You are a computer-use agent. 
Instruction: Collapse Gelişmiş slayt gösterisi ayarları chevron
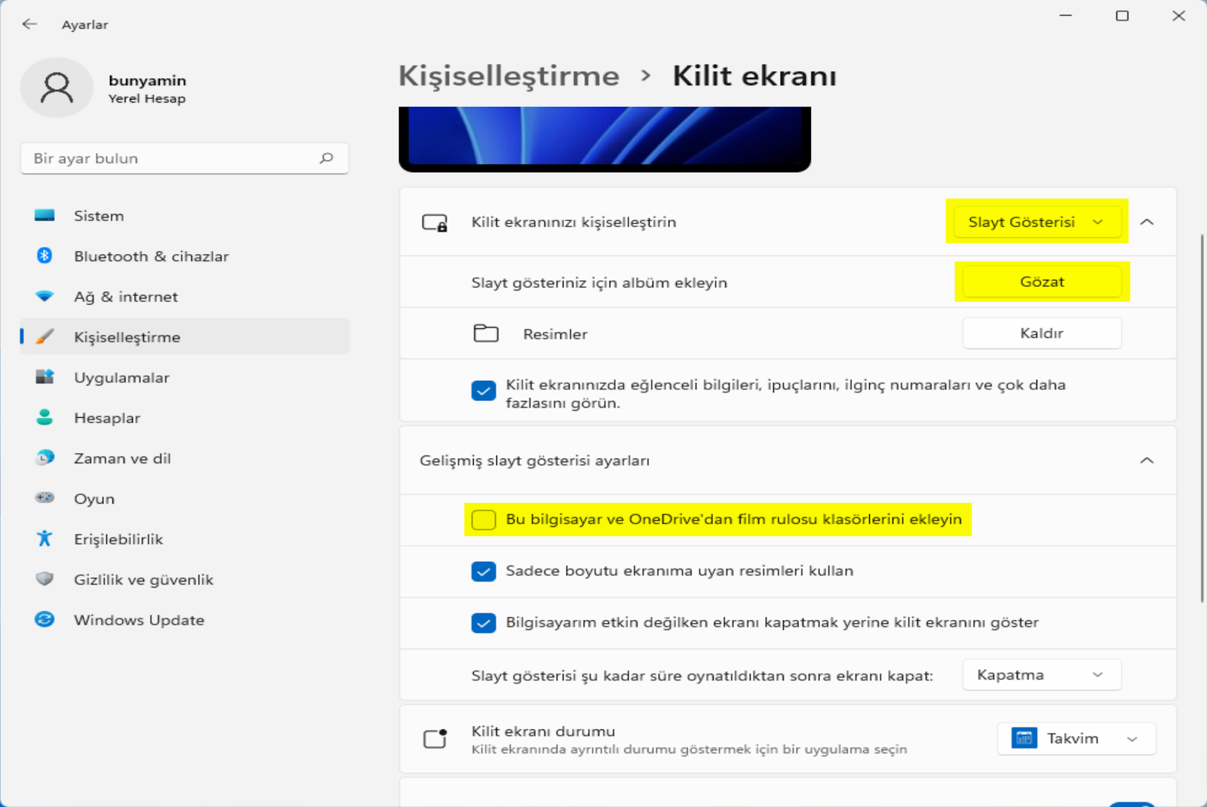coord(1147,460)
